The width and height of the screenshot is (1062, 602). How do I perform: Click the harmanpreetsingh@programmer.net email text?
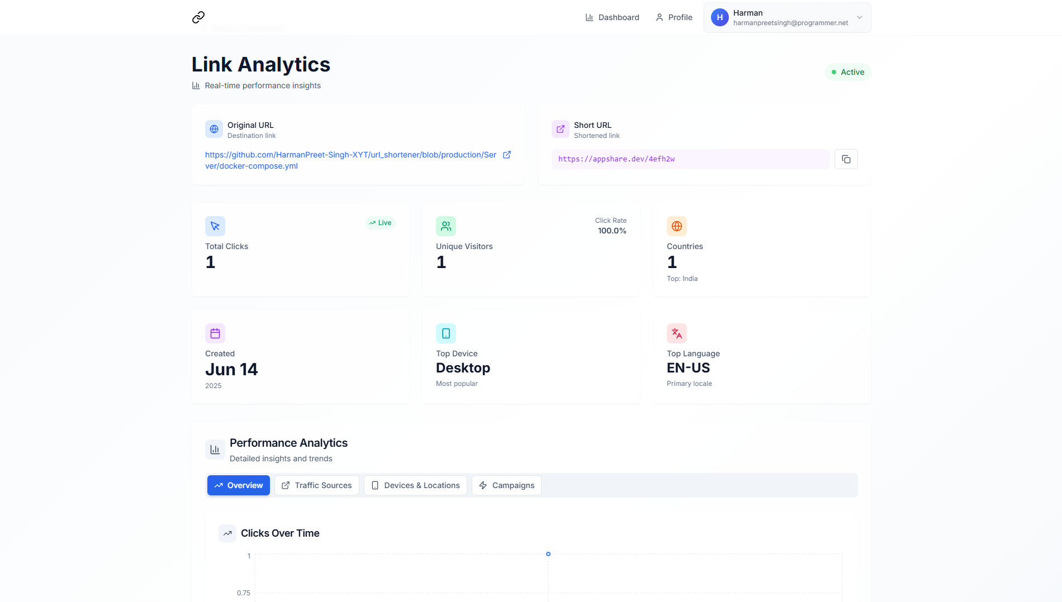coord(790,23)
